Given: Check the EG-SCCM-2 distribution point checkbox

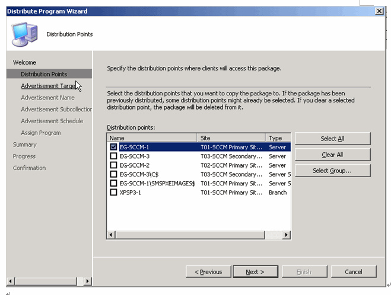Looking at the screenshot, I should (x=113, y=165).
